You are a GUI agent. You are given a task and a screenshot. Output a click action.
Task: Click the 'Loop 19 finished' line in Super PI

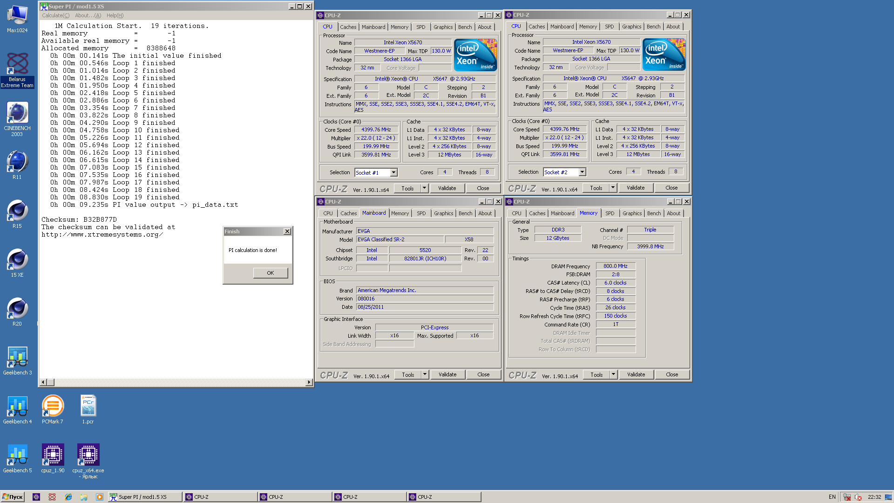115,197
